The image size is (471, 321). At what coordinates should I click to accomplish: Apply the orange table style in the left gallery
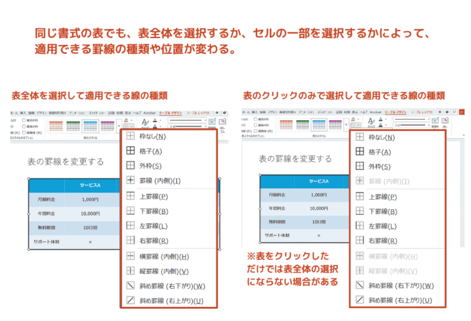[x=56, y=126]
